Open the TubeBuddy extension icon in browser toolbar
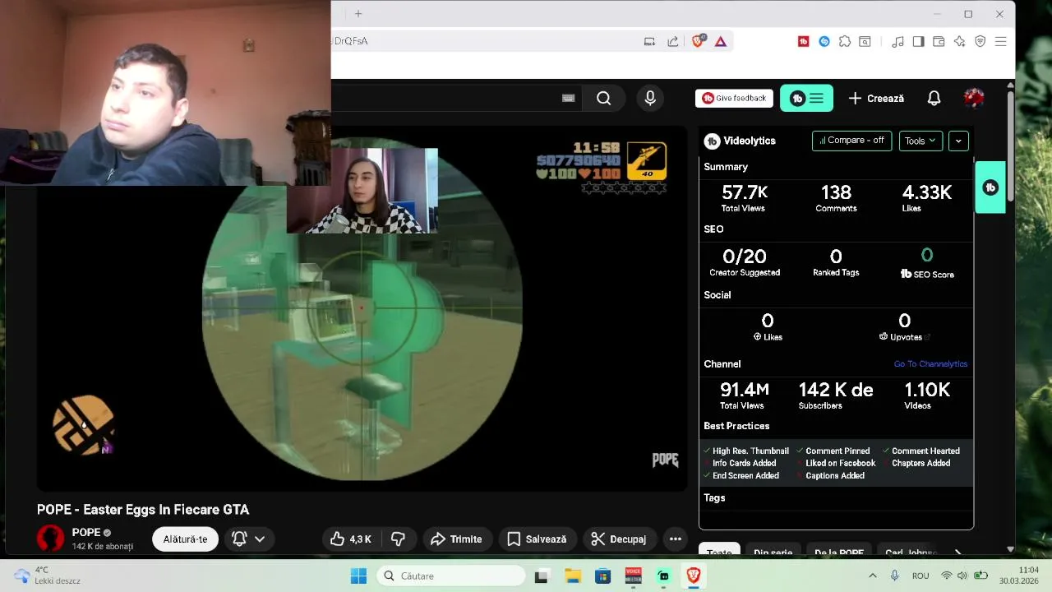The height and width of the screenshot is (592, 1052). [x=804, y=41]
